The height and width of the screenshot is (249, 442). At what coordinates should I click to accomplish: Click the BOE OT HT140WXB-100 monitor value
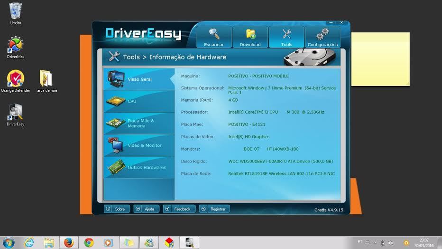coord(271,149)
